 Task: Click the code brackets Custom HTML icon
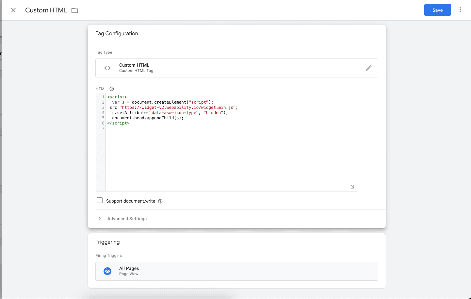pyautogui.click(x=107, y=68)
